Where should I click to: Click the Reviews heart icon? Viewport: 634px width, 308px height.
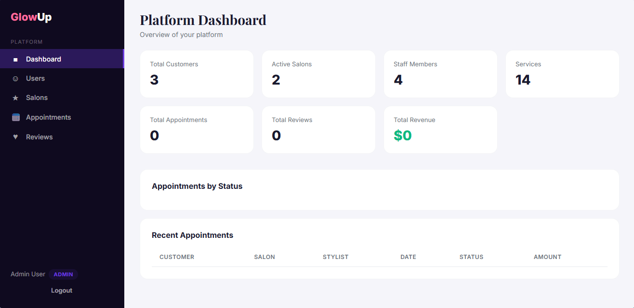15,137
